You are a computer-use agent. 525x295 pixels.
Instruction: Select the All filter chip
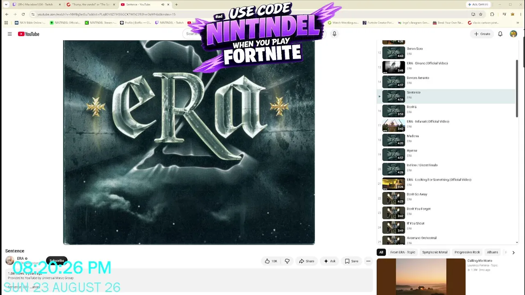coord(381,252)
